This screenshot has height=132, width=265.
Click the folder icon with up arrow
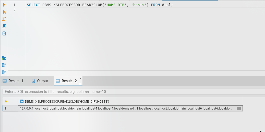(4, 72)
